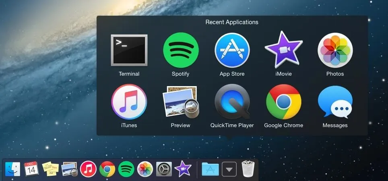Click the "iMovie" label in the stack
The width and height of the screenshot is (388, 181).
pyautogui.click(x=284, y=74)
